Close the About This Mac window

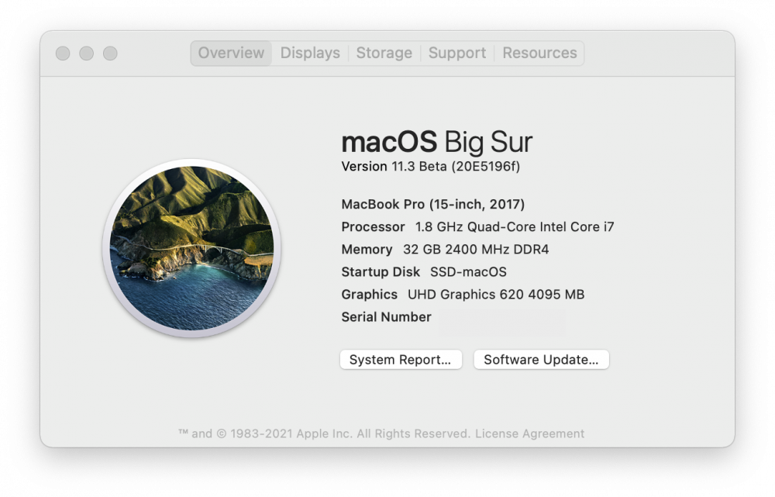(x=63, y=53)
